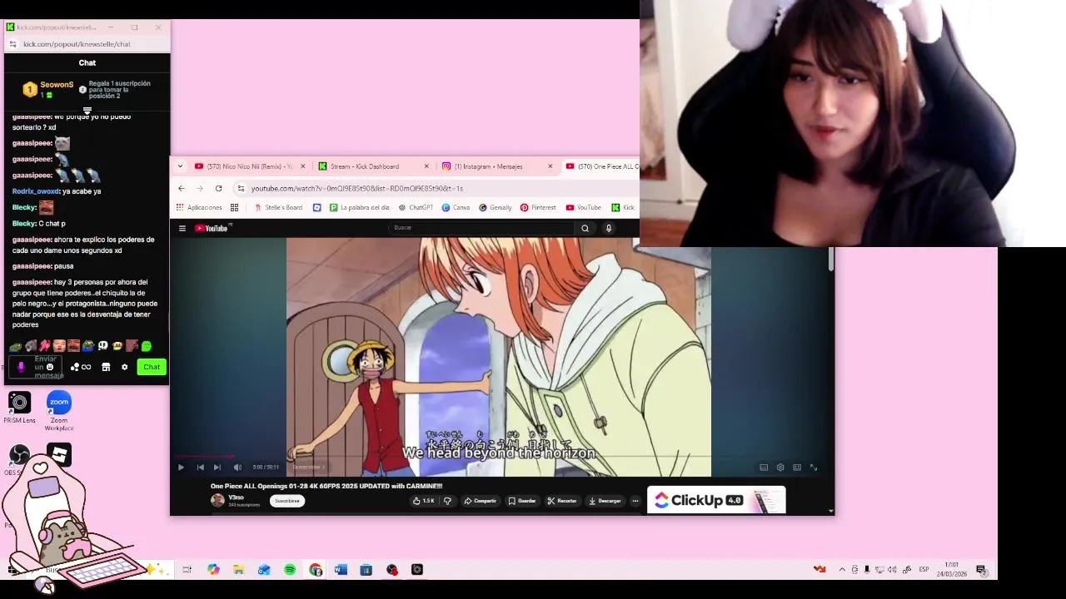
Task: Start YouTube voice search microphone
Action: [x=609, y=228]
